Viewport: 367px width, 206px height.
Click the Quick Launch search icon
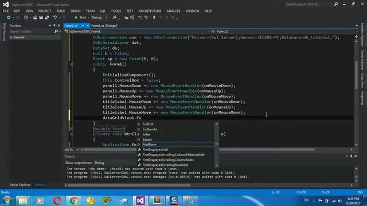coord(336,4)
